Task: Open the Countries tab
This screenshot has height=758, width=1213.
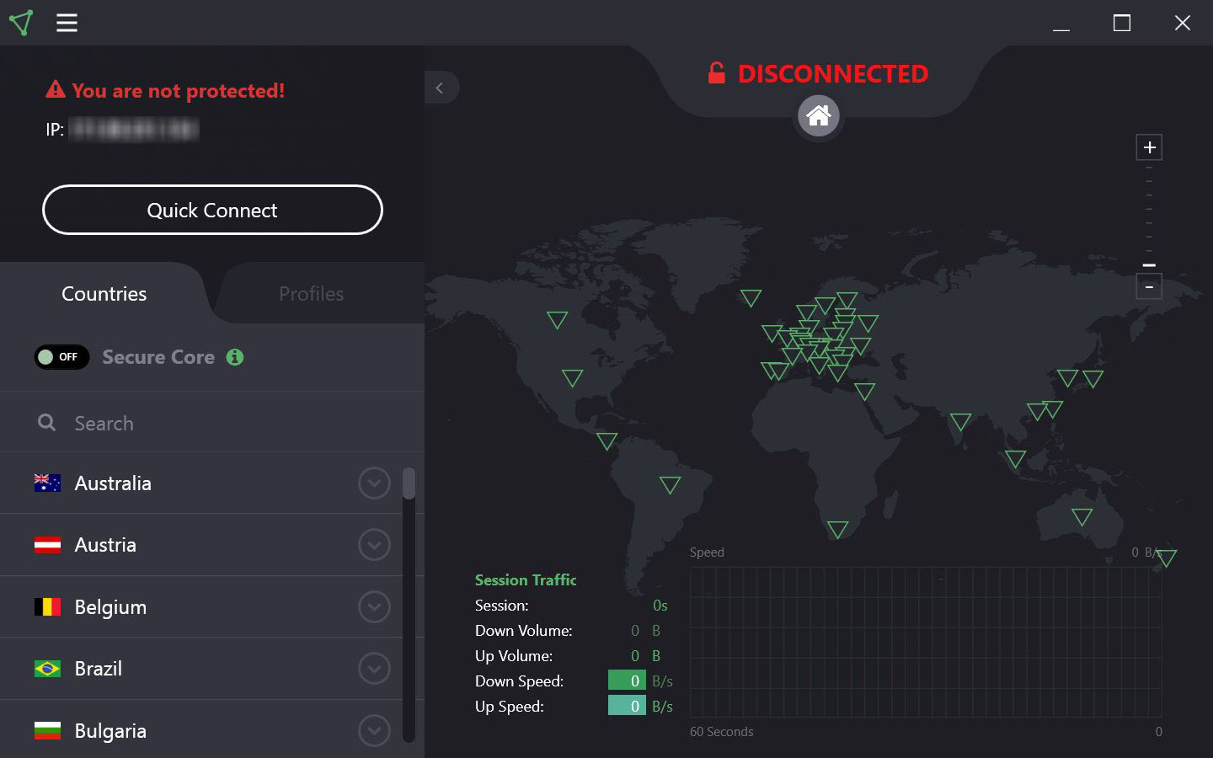Action: click(103, 293)
